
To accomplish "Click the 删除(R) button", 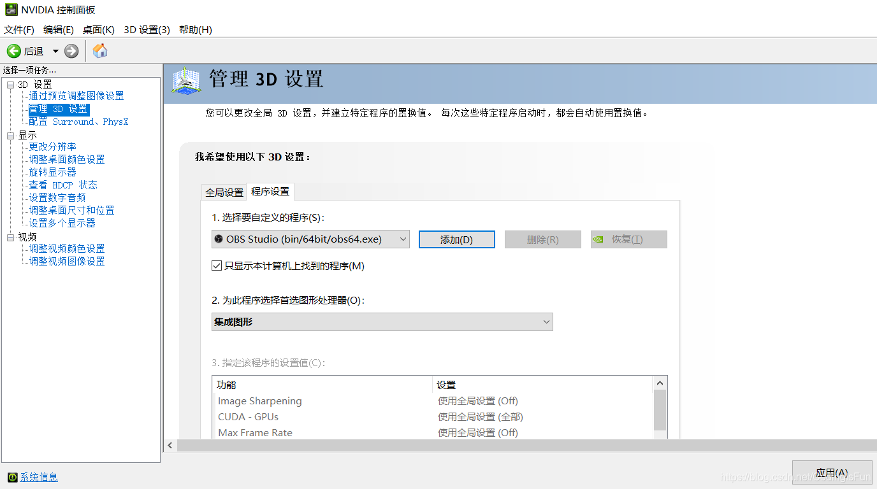I will 543,239.
